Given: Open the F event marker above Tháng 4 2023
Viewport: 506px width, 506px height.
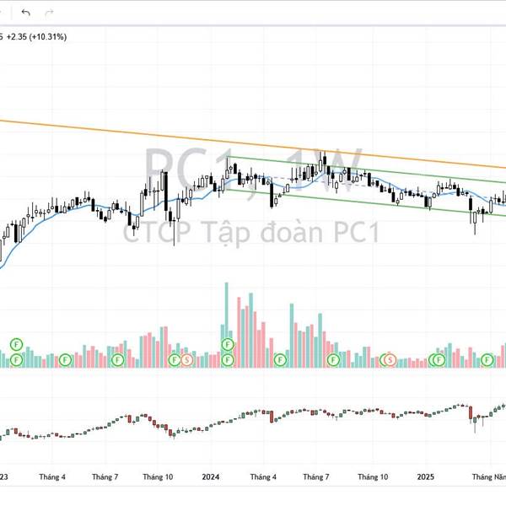Looking at the screenshot, I should [x=66, y=360].
